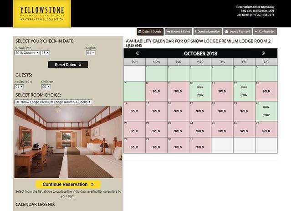Change the Adults count dropdown
This screenshot has height=211, width=291.
[19, 87]
